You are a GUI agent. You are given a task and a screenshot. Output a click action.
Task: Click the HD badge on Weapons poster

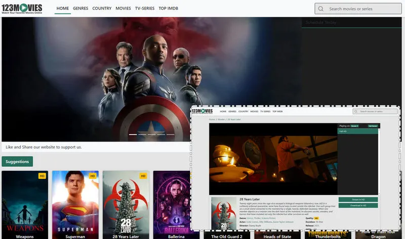43,176
